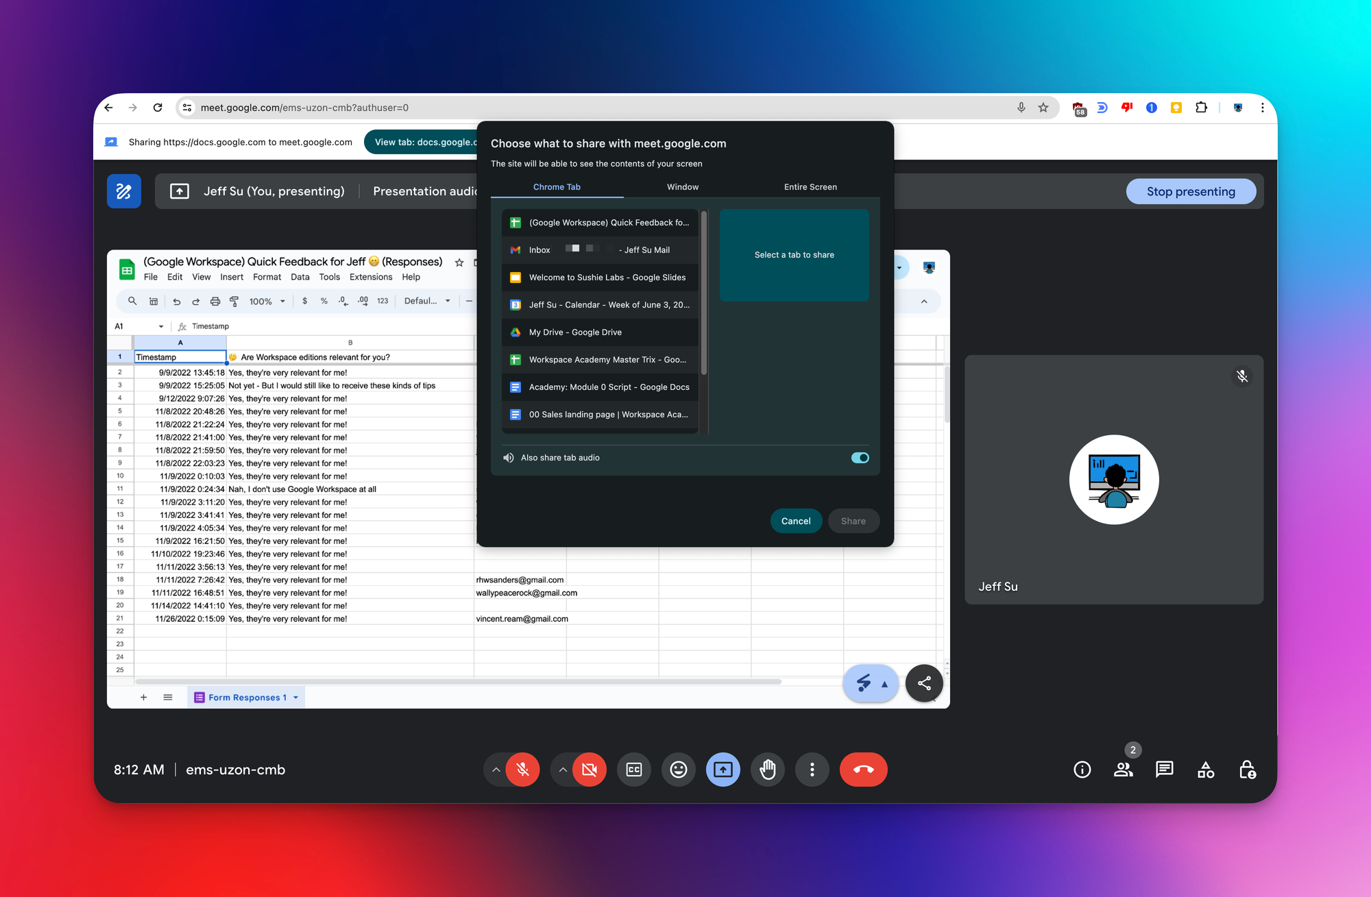
Task: Leave the call with the red hang-up button
Action: click(864, 770)
